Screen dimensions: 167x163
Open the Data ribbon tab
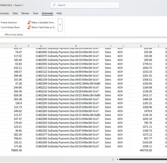point(15,13)
